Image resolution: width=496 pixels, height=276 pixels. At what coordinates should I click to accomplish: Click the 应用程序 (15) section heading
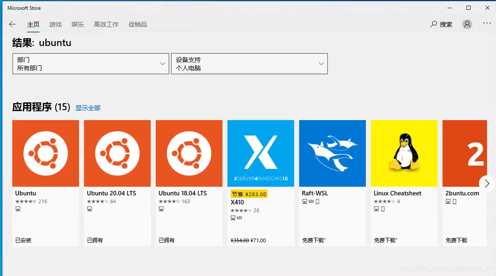[x=41, y=107]
